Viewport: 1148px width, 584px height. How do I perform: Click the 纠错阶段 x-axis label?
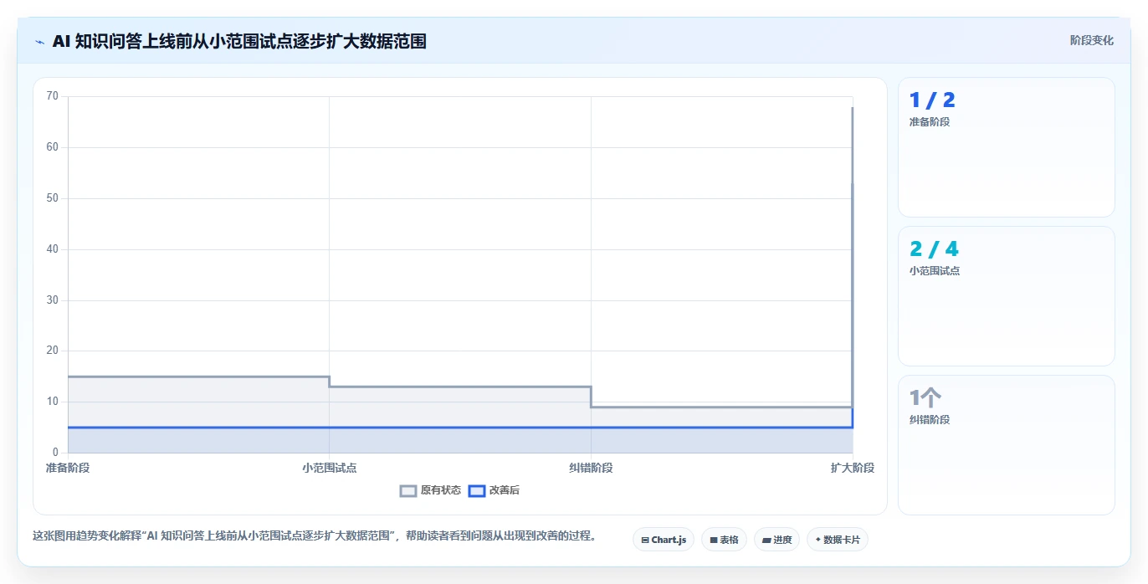tap(591, 468)
